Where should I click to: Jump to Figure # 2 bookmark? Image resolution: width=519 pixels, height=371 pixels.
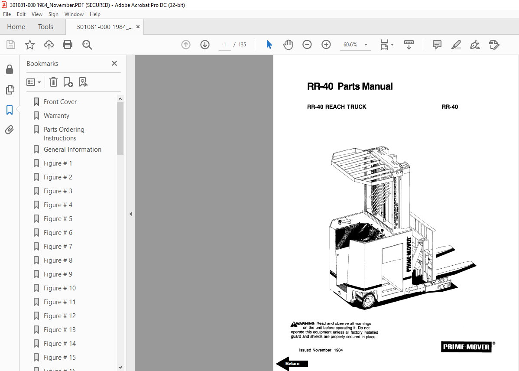(58, 177)
